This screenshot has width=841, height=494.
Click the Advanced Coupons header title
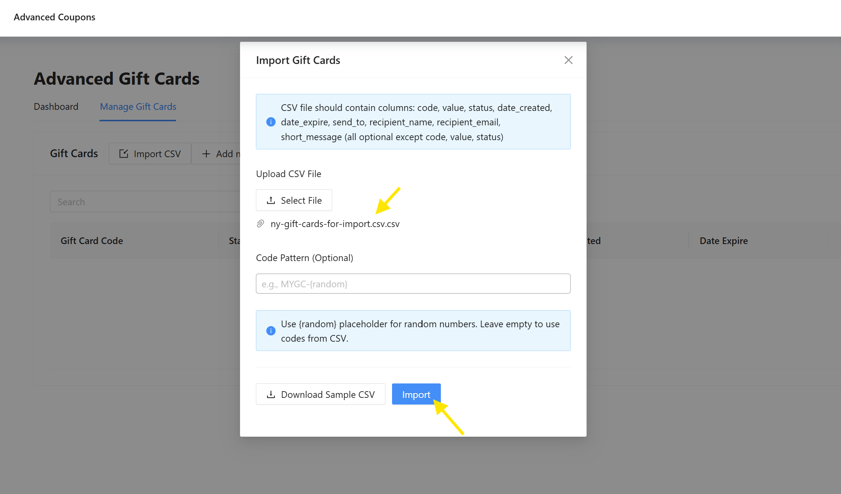tap(54, 17)
